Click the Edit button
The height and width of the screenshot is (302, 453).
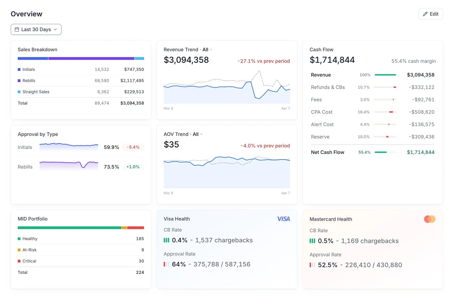(430, 14)
